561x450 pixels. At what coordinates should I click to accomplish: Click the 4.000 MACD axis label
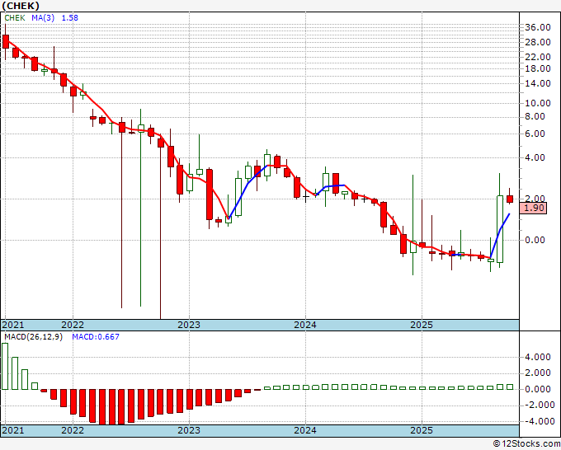[x=537, y=358]
